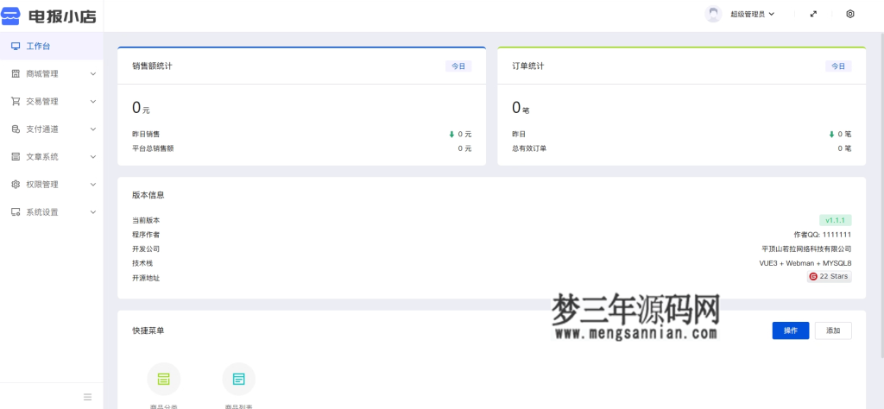Screen dimensions: 884x409
Task: Click the 版本信息 heading
Action: point(148,196)
